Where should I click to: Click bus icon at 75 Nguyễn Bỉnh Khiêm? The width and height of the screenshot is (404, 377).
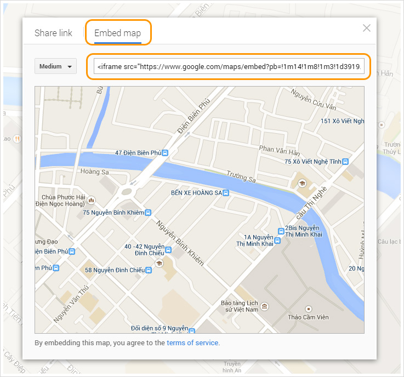(148, 213)
